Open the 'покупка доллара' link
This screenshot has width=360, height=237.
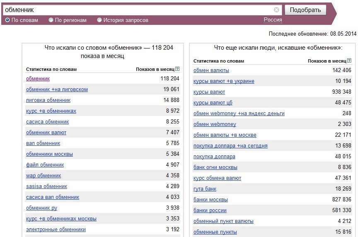214,157
